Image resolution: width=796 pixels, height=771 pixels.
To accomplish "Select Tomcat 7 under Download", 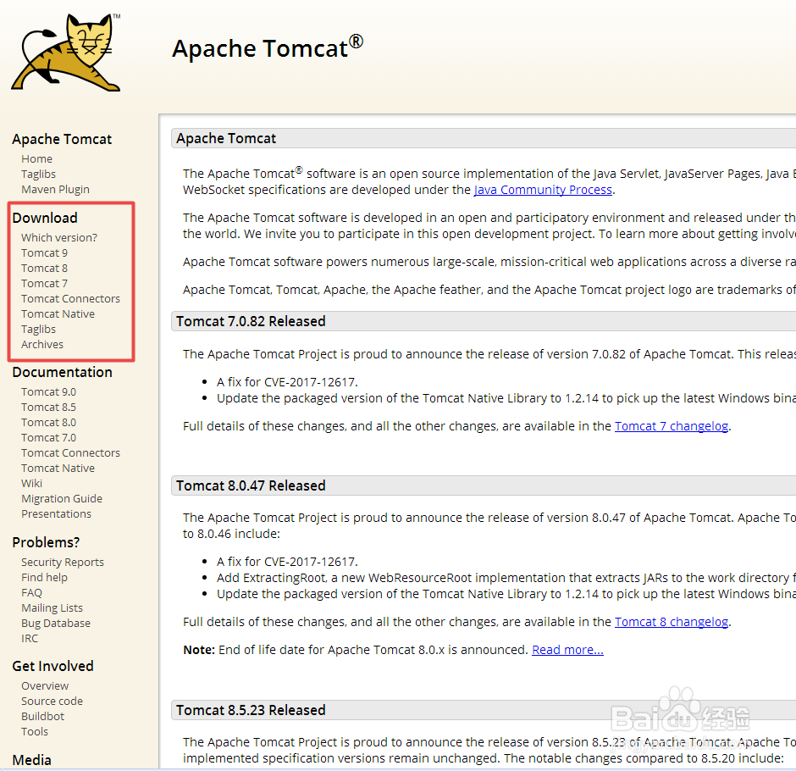I will pos(44,284).
